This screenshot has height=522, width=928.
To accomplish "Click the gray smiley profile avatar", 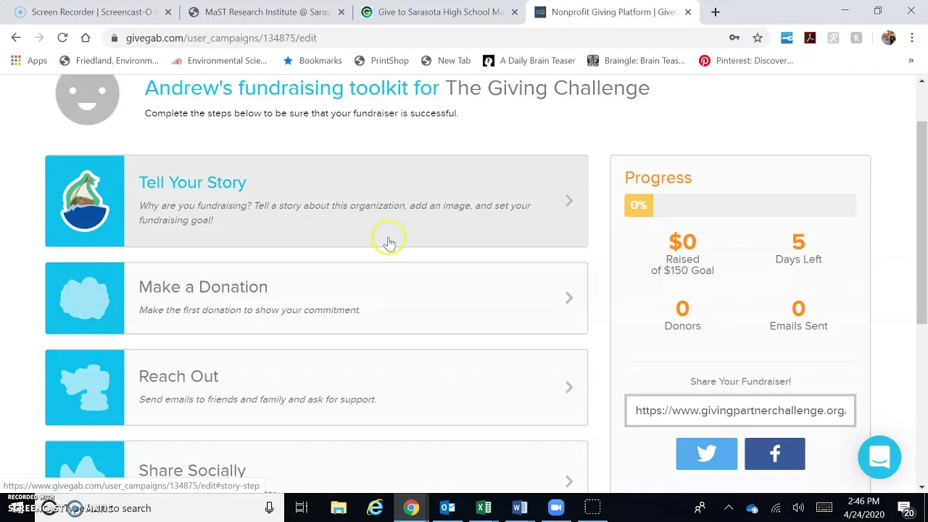I will [x=87, y=94].
